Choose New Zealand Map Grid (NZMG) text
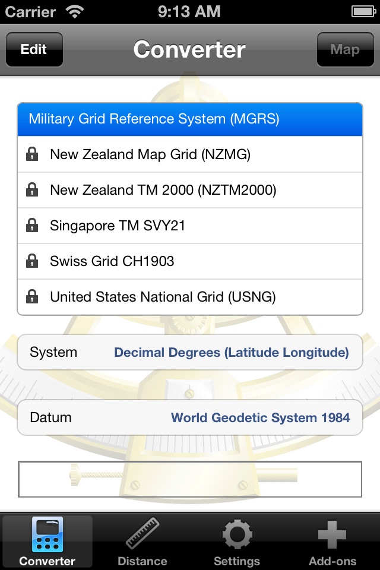Viewport: 380px width, 570px height. pyautogui.click(x=150, y=154)
